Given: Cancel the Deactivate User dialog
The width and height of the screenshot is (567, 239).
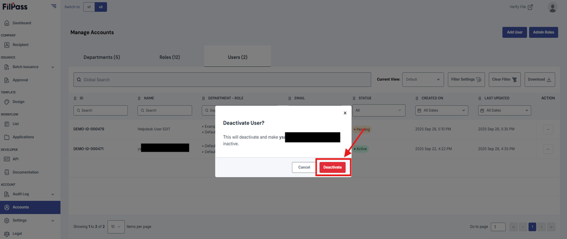Looking at the screenshot, I should click(304, 167).
